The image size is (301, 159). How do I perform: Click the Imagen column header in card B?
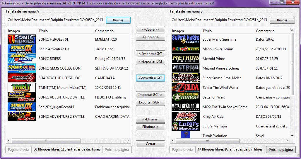click(185, 31)
